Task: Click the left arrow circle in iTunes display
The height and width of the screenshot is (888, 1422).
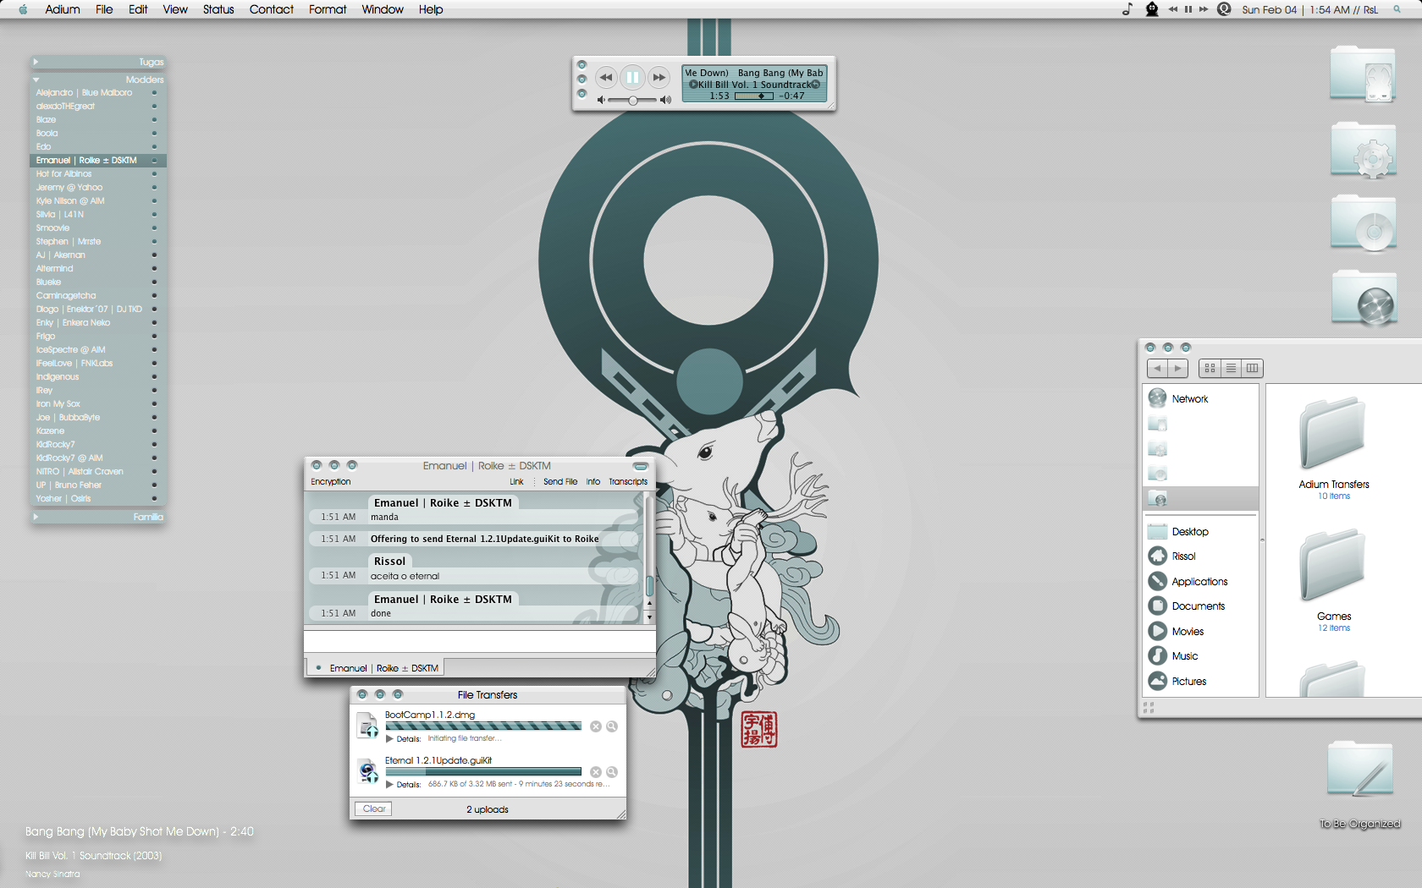Action: (x=693, y=85)
